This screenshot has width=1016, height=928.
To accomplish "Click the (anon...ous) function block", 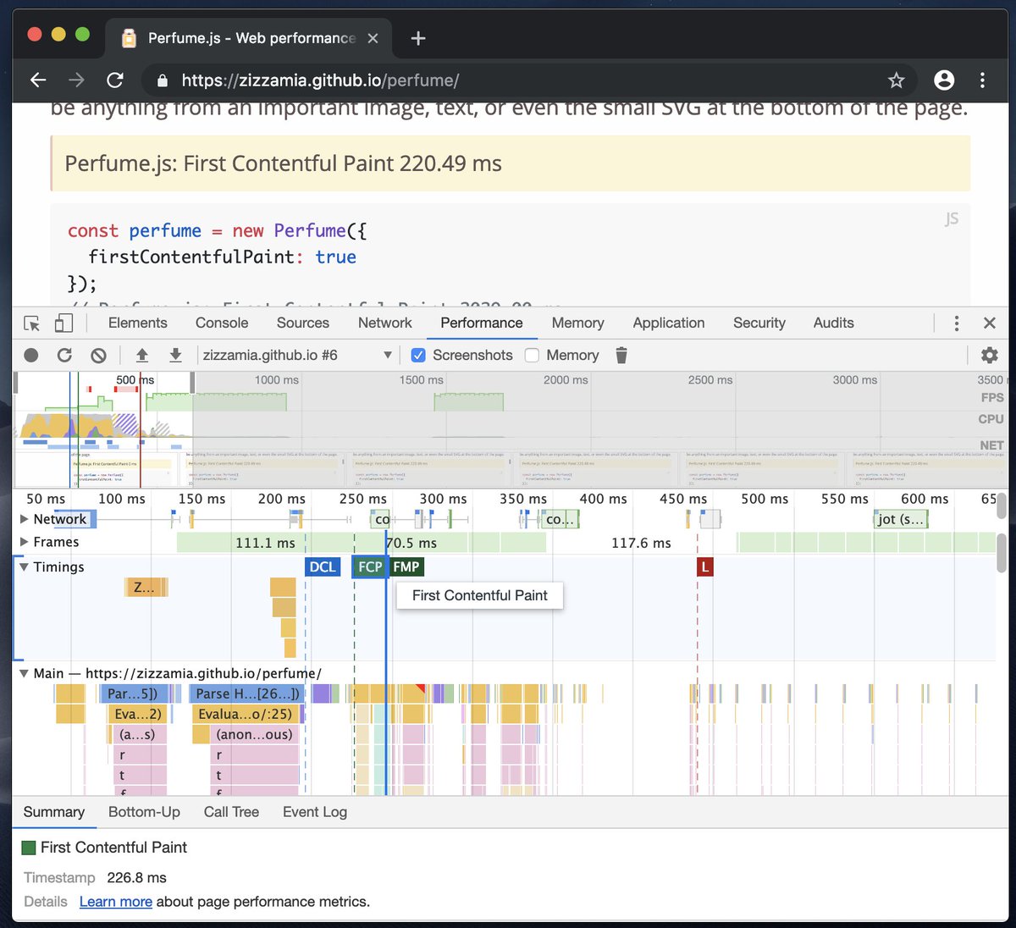I will pos(254,734).
